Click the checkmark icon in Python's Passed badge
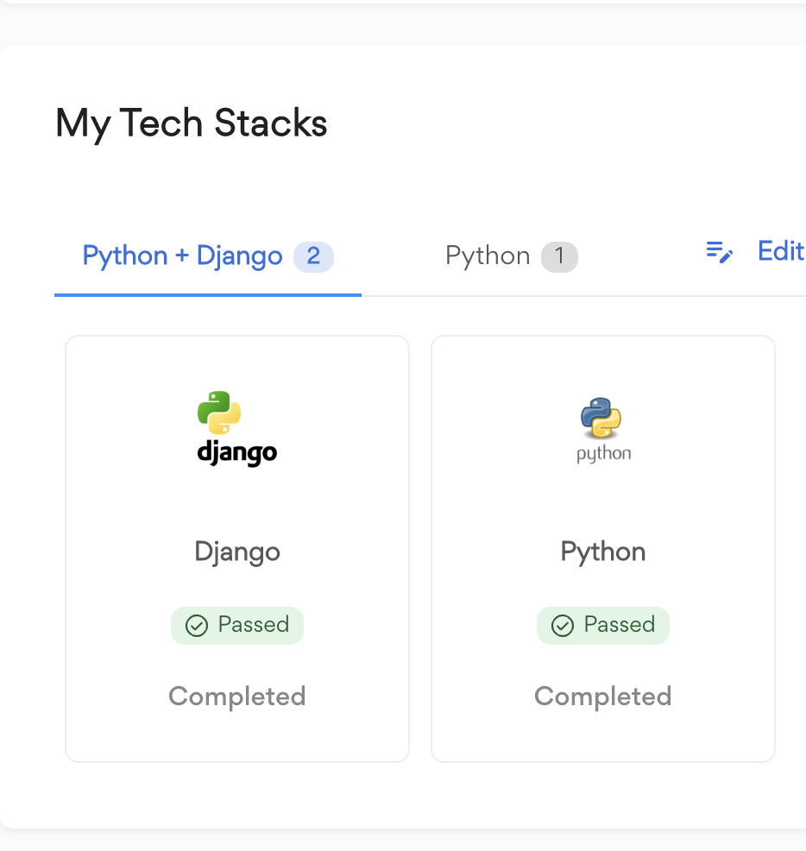Screen dimensions: 806x851 tap(563, 626)
